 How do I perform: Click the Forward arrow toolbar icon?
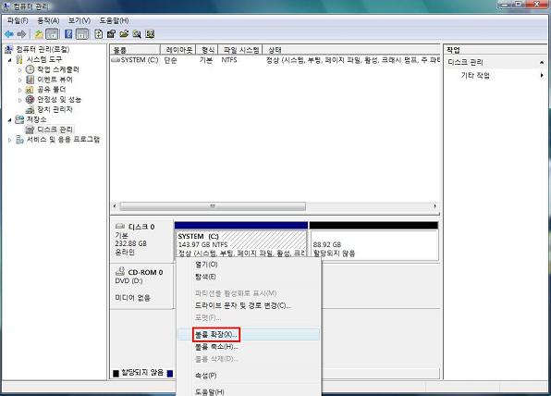pyautogui.click(x=21, y=34)
